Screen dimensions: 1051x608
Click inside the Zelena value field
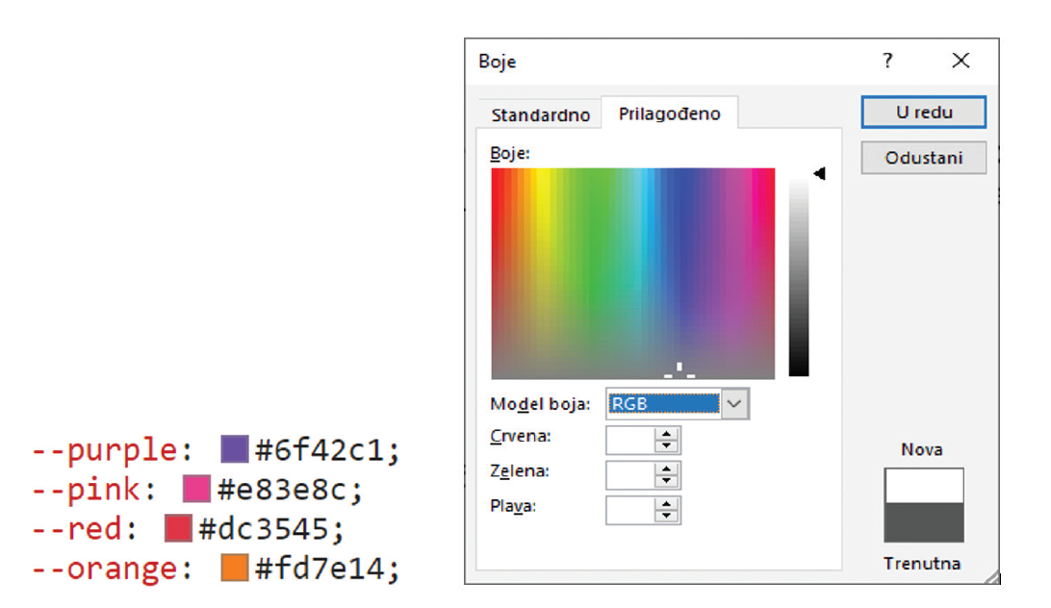[x=629, y=475]
